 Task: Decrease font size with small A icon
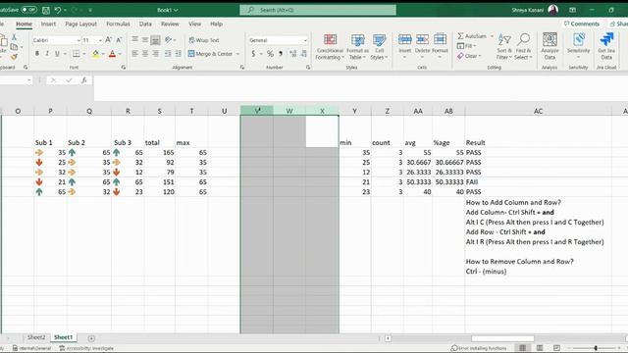pos(119,40)
